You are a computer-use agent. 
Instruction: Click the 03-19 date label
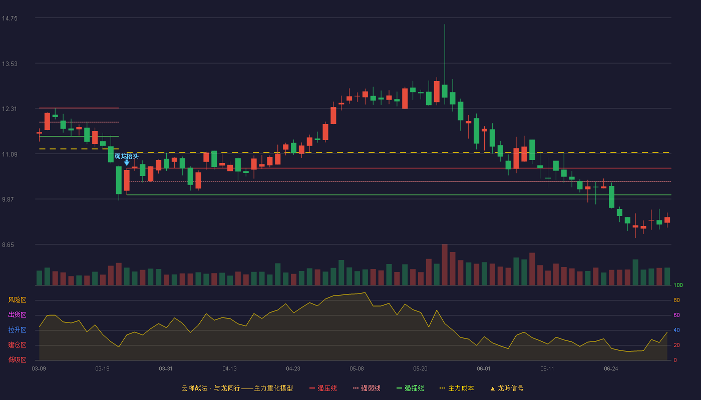click(x=103, y=368)
